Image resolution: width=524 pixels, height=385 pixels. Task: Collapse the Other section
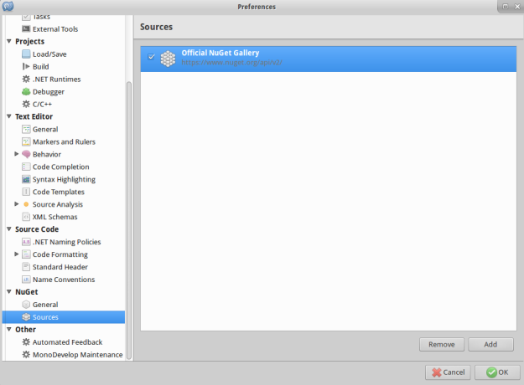click(9, 329)
